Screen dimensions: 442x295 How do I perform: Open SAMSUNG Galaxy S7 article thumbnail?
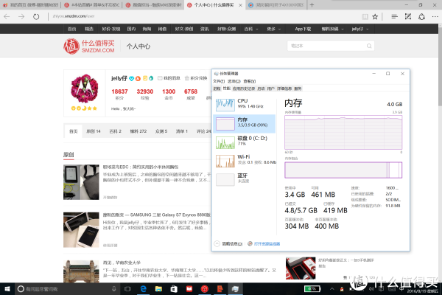point(81,230)
